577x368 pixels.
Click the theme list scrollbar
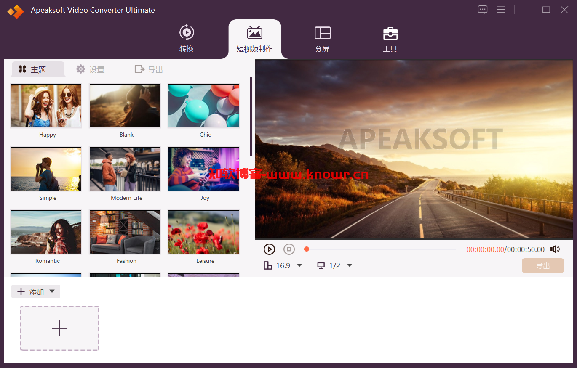click(251, 116)
